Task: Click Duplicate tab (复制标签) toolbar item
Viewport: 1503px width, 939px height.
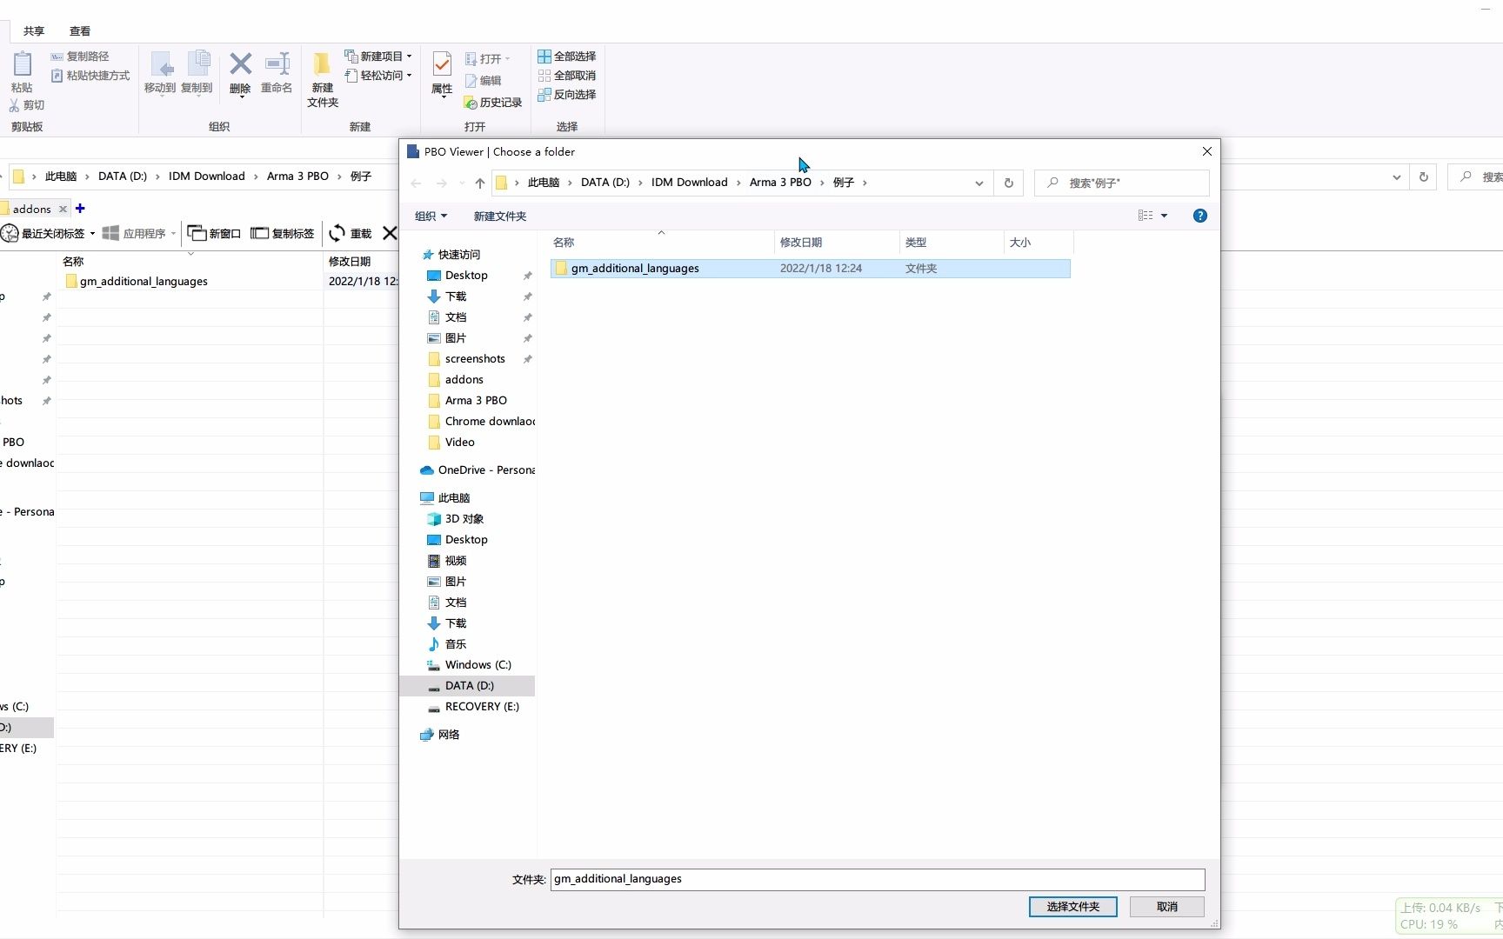Action: [x=283, y=233]
